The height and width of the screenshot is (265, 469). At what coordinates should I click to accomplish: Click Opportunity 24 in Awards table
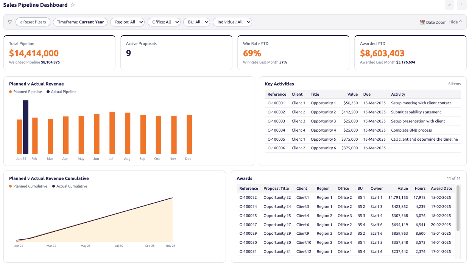[x=277, y=206]
